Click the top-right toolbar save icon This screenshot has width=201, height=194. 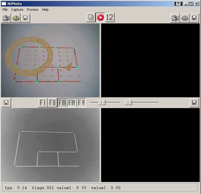(x=194, y=18)
